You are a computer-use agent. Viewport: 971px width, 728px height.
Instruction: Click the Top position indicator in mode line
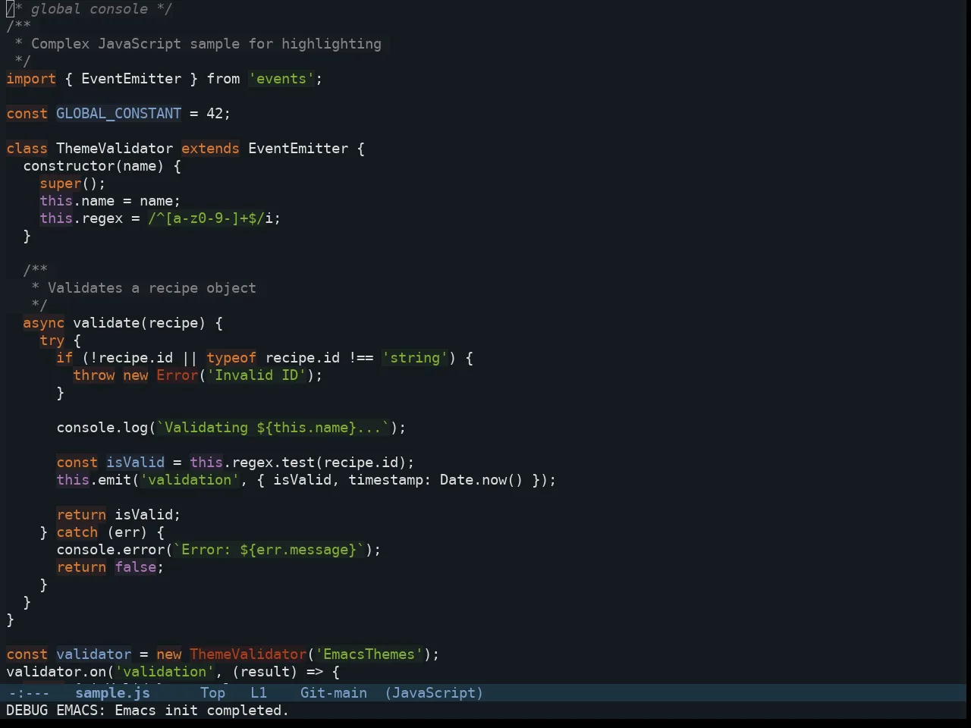[x=212, y=692]
